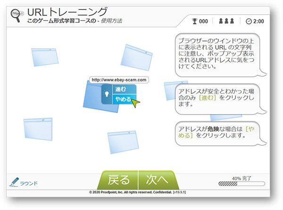The width and height of the screenshot is (283, 210).
Task: Click the pen icon beside ラウンド
Action: point(14,182)
